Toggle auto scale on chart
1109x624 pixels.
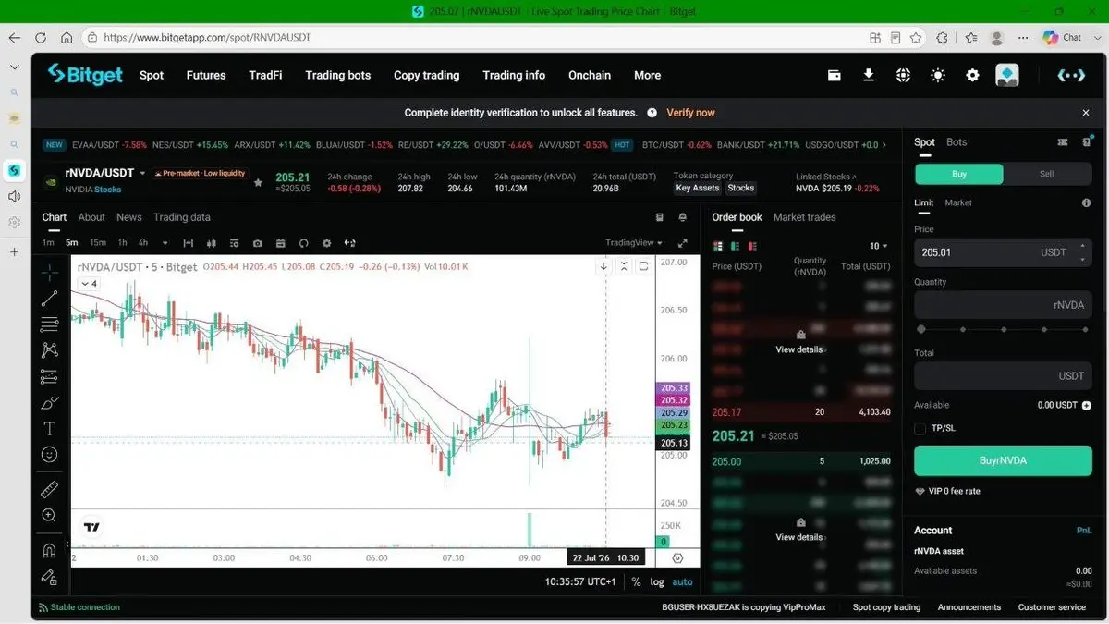pyautogui.click(x=682, y=582)
